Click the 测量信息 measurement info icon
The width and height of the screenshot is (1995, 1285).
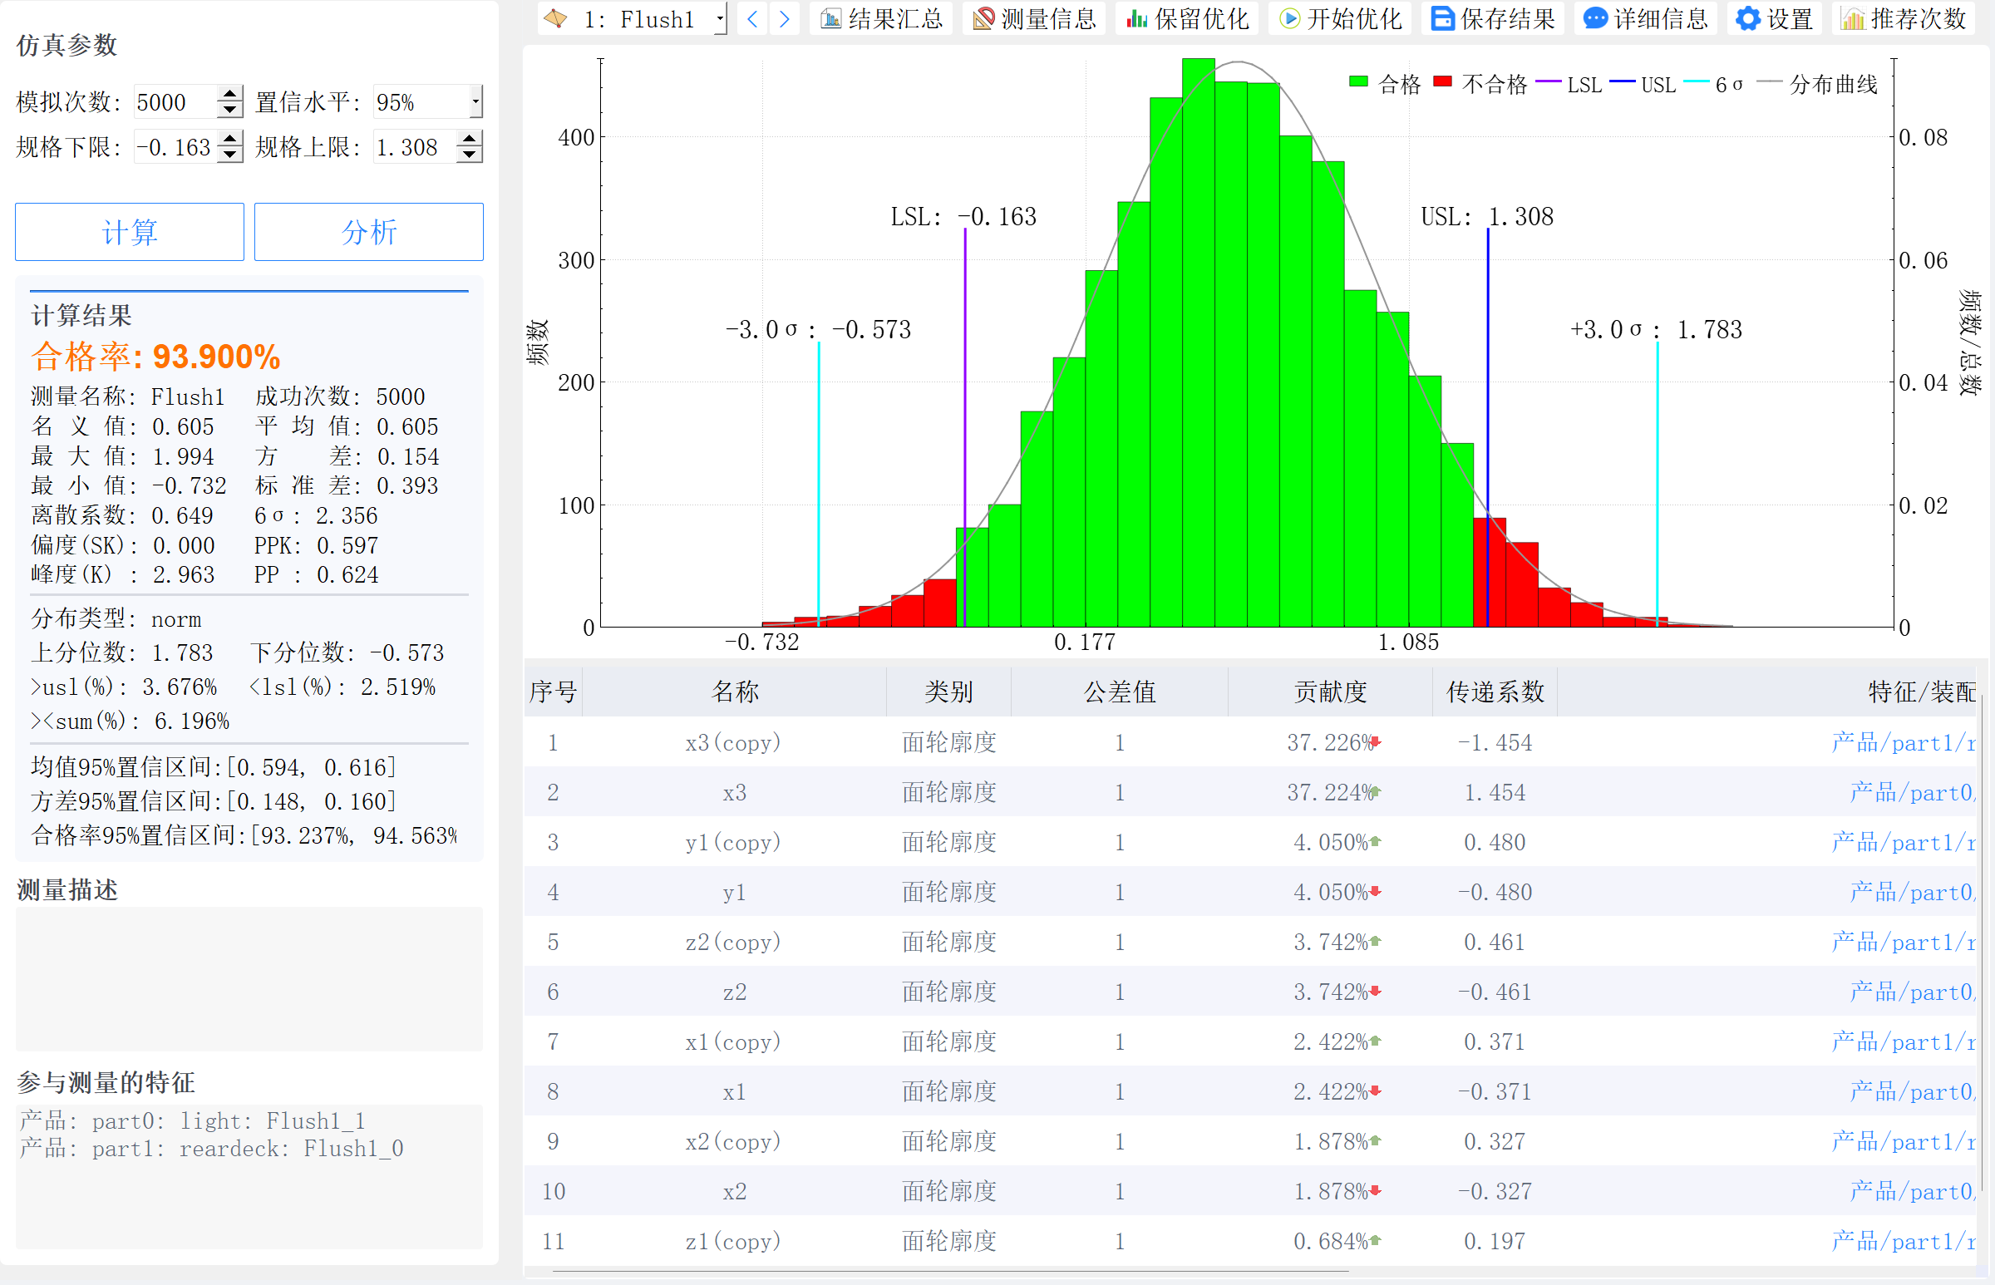pos(984,18)
